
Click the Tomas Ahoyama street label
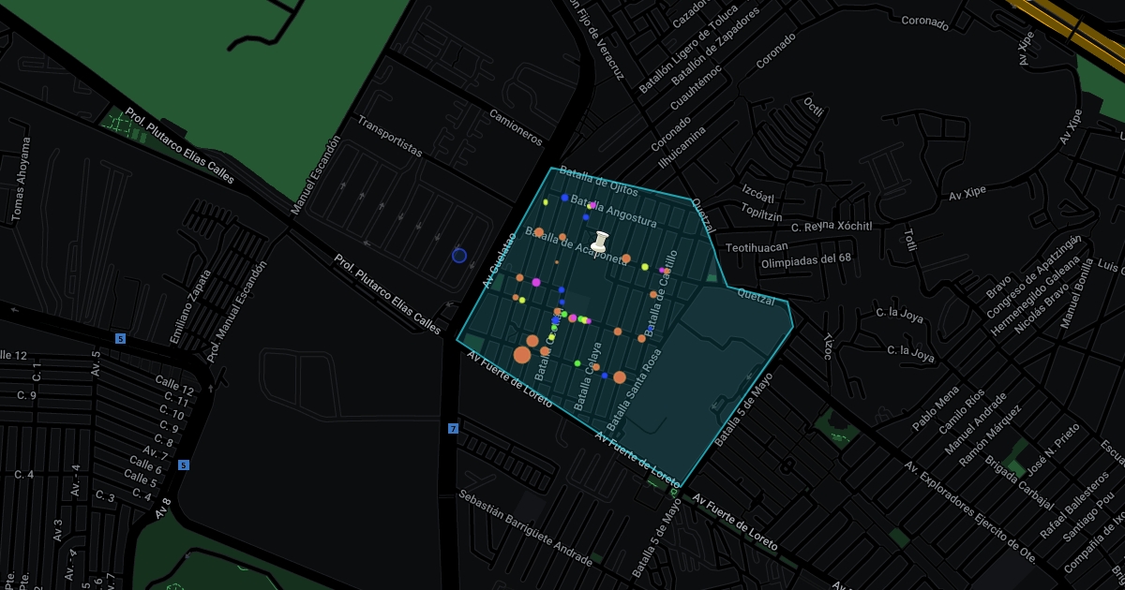point(20,180)
